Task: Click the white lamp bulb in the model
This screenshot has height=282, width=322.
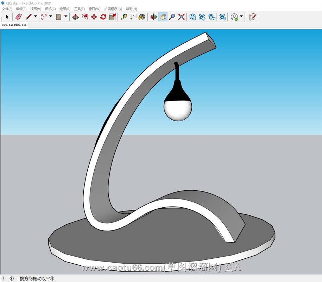Action: (178, 110)
